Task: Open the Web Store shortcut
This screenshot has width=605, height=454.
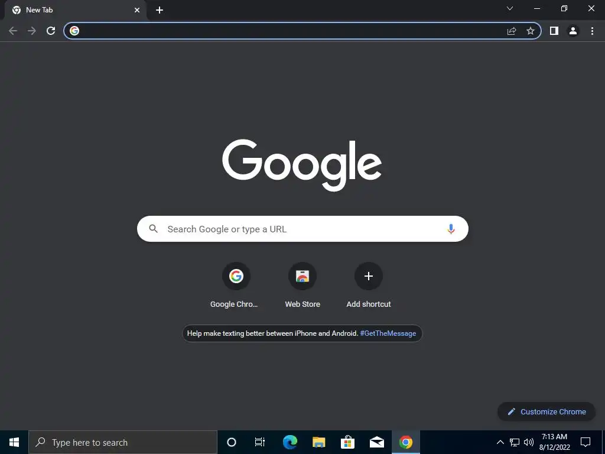Action: (x=302, y=286)
